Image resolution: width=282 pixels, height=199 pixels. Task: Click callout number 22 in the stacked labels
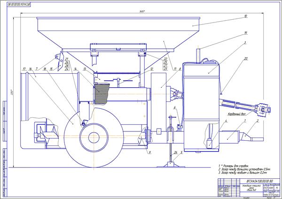[x=165, y=59]
